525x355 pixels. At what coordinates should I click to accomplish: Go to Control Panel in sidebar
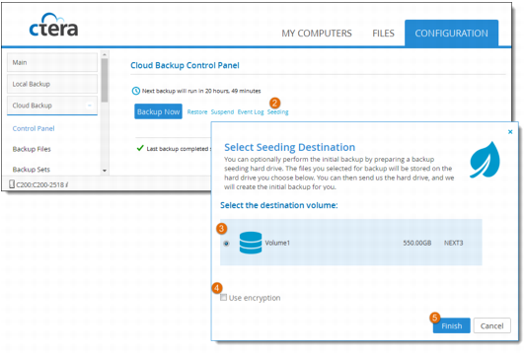(x=34, y=128)
